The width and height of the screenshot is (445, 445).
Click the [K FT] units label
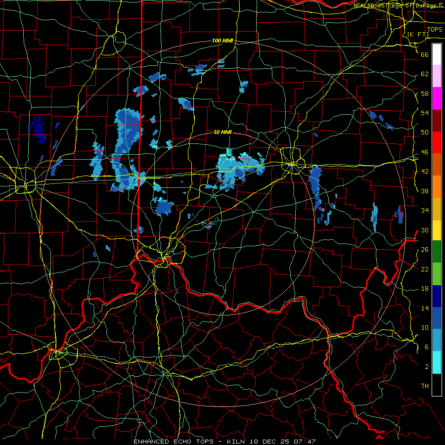(418, 34)
